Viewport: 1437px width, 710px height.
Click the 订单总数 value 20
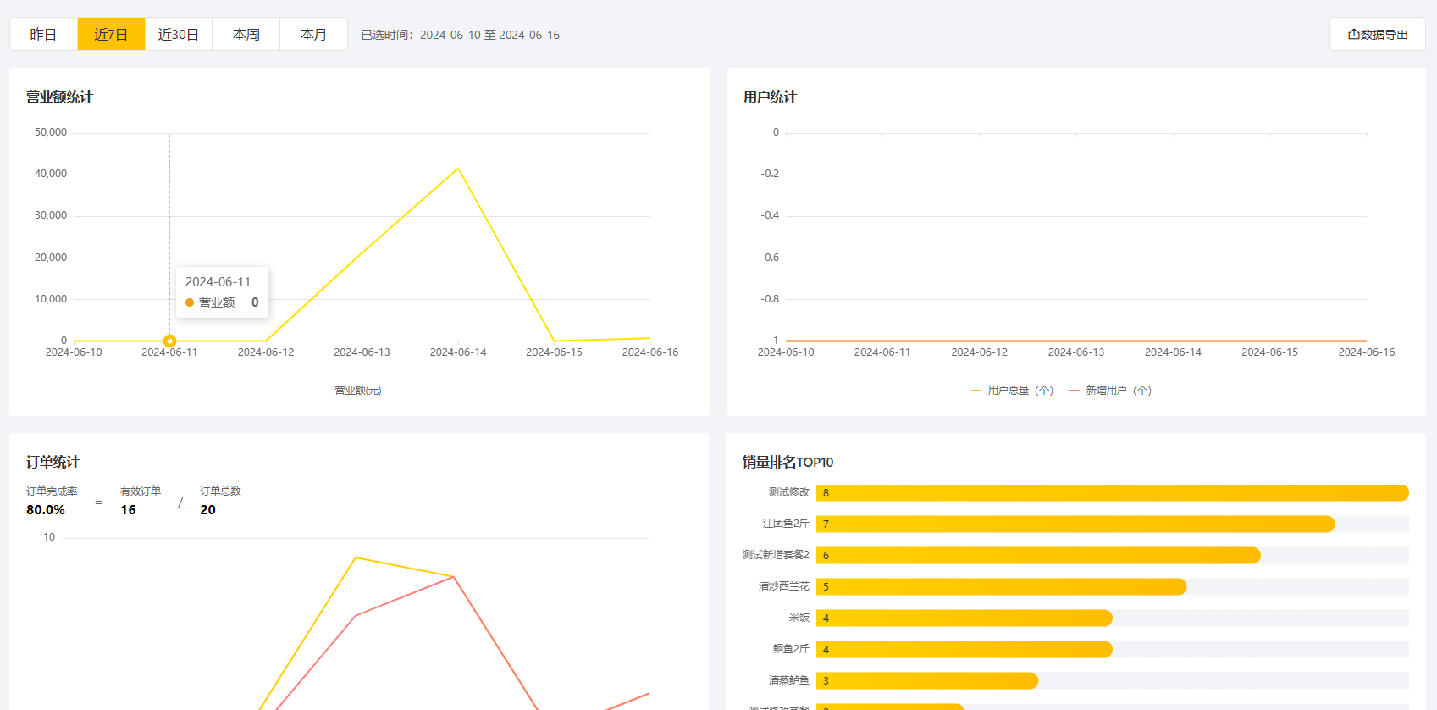pyautogui.click(x=207, y=510)
